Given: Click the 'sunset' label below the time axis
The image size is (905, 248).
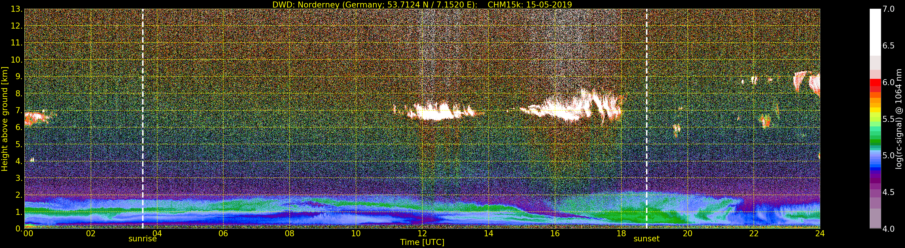Looking at the screenshot, I should [647, 239].
